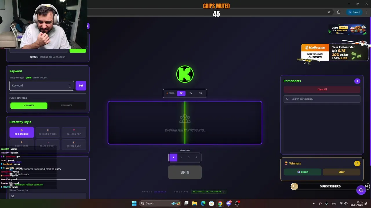This screenshot has width=371, height=208.
Task: Export the winners list
Action: [x=303, y=172]
